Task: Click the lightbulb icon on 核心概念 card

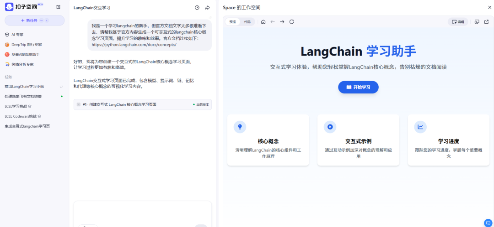Action: [x=240, y=127]
